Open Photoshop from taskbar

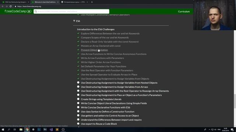[39, 129]
